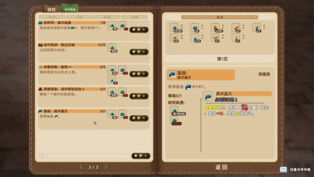Click the up arrow beside the x534 item
This screenshot has height=177, width=314.
click(x=182, y=25)
